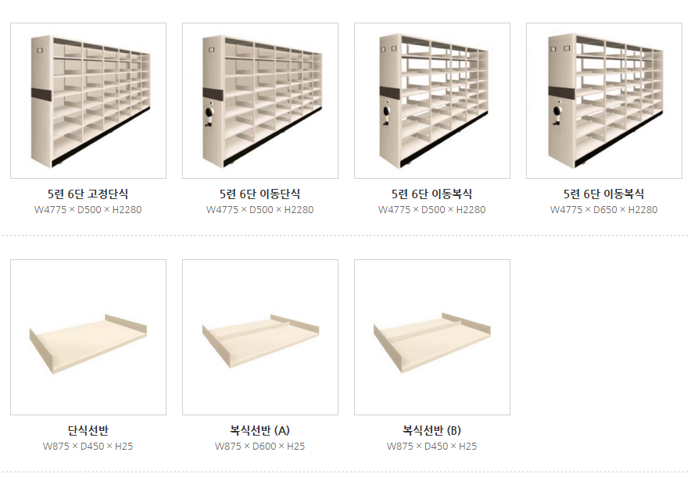The image size is (691, 477).
Task: Click the 복식선반 (A) product title
Action: tap(260, 430)
